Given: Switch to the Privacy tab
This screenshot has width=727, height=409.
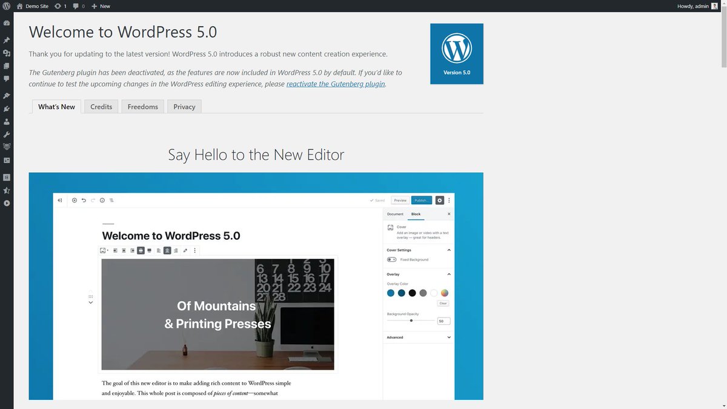Looking at the screenshot, I should coord(184,107).
